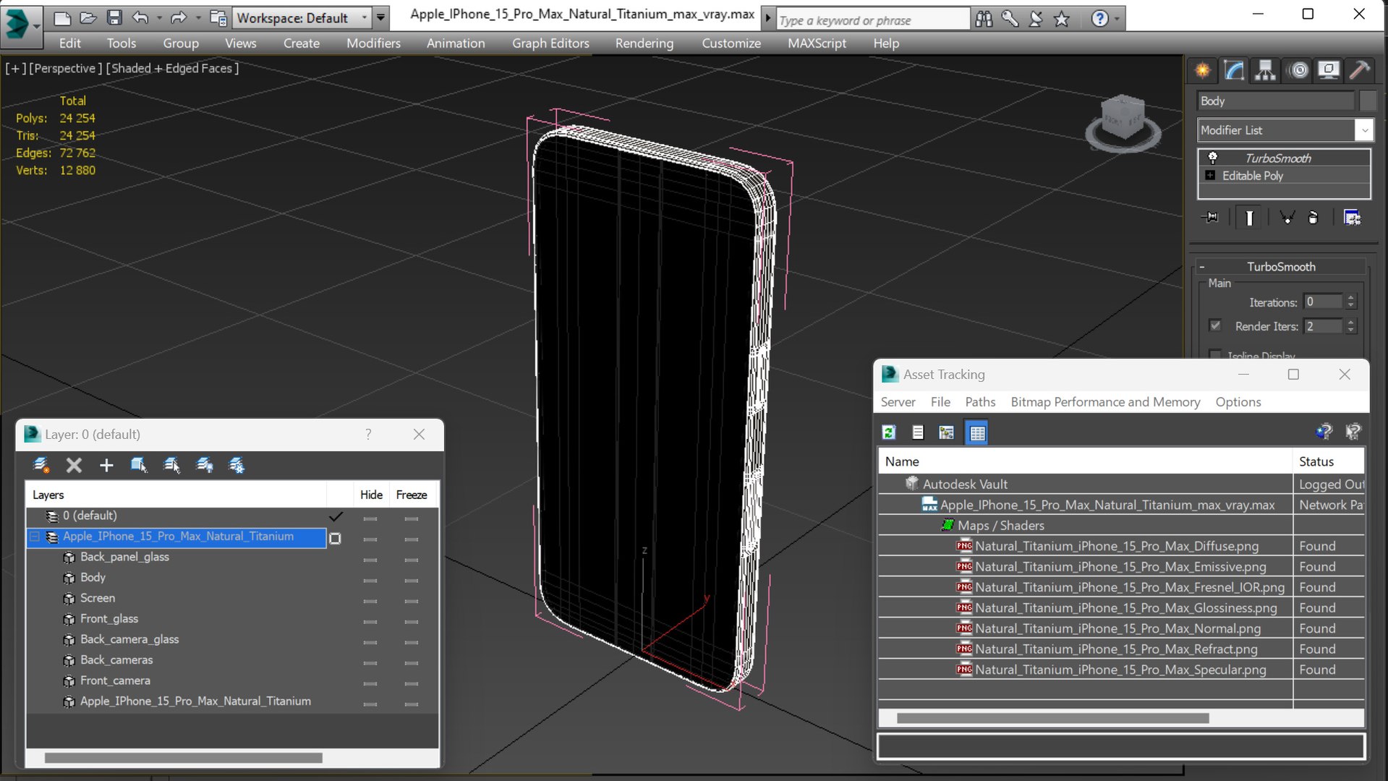Click the Body object name field

click(1276, 101)
